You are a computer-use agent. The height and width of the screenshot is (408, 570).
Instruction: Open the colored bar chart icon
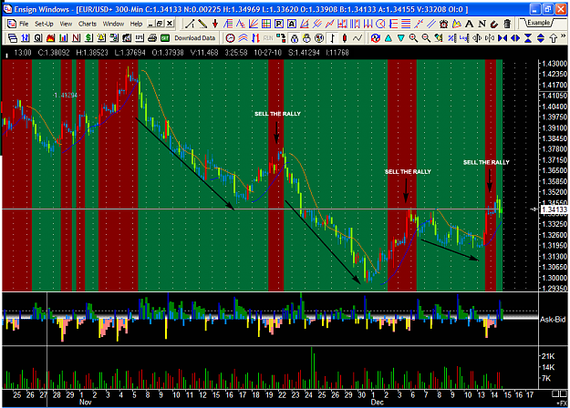pos(63,38)
